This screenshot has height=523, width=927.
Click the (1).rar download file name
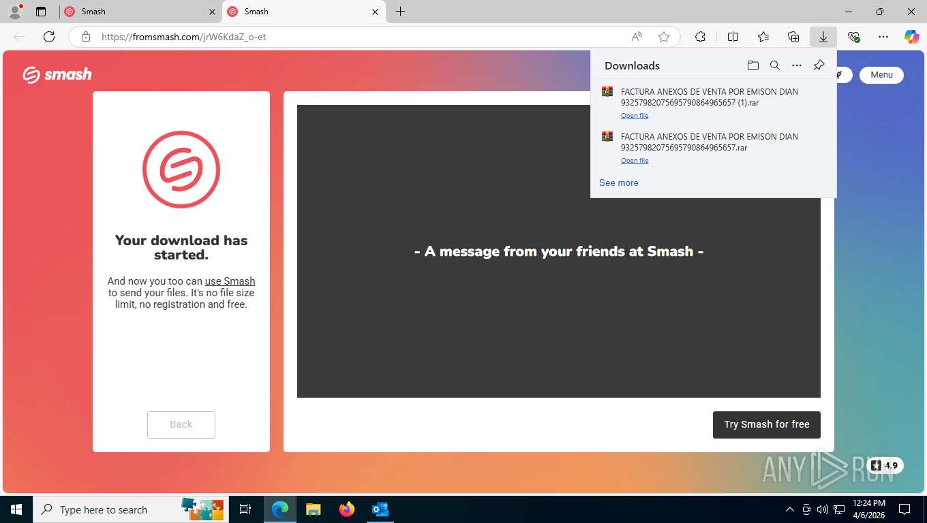tap(710, 97)
